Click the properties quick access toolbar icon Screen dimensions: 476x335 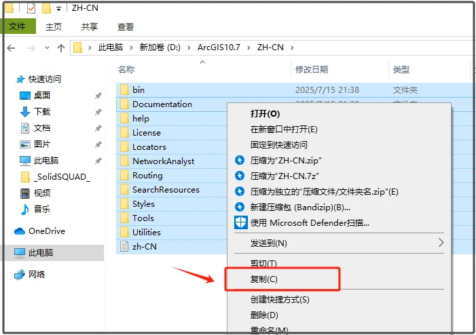coord(31,8)
